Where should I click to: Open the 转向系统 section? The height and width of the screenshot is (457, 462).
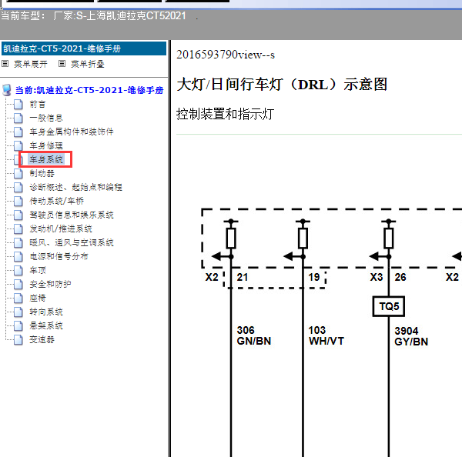pos(46,312)
